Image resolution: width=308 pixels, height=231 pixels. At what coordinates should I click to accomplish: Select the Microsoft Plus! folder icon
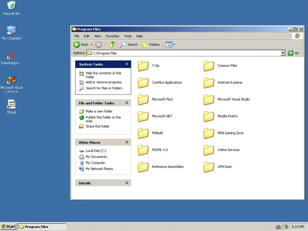click(x=143, y=100)
